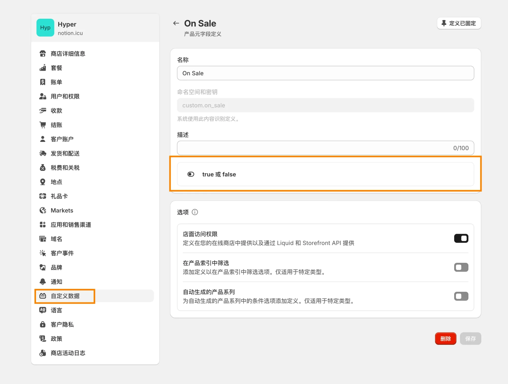The width and height of the screenshot is (508, 384).
Task: Click the cart icon for 结账
Action: 43,125
